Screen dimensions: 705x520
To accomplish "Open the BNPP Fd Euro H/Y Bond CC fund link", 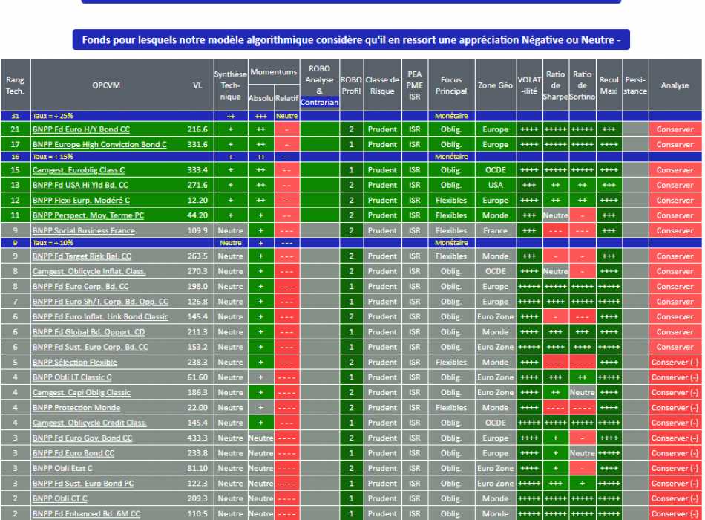I will (81, 129).
